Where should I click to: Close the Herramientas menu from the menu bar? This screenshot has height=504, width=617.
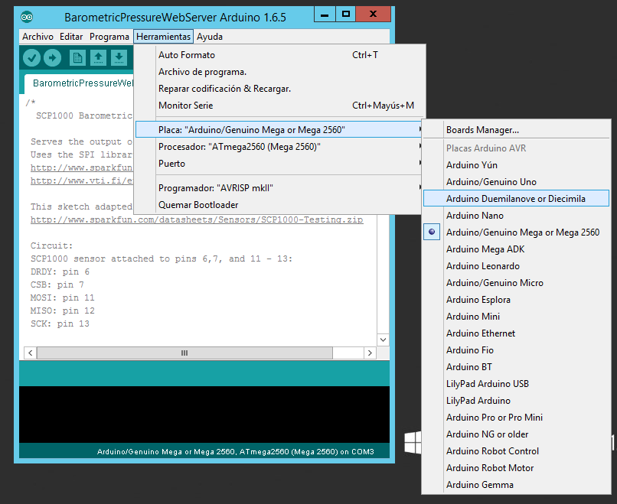pos(163,37)
